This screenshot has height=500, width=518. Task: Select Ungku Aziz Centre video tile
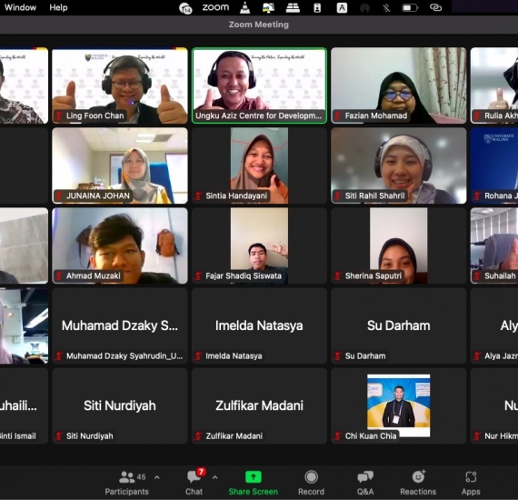(259, 85)
